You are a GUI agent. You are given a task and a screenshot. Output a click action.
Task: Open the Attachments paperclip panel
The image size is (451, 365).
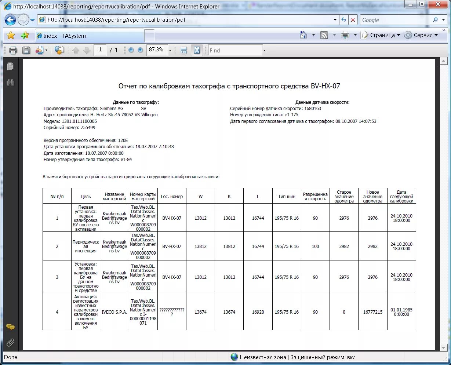coord(10,343)
